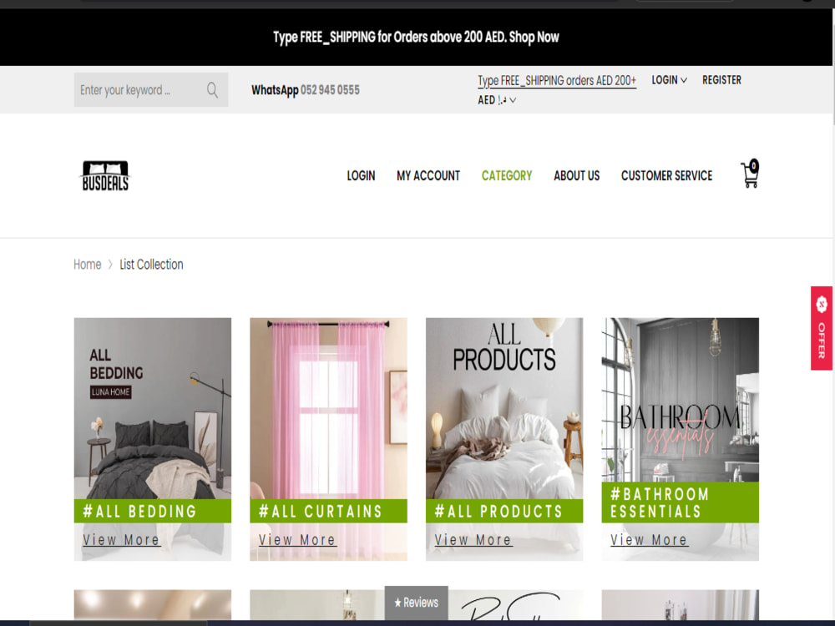Open the red OFFER side tab

pyautogui.click(x=822, y=328)
